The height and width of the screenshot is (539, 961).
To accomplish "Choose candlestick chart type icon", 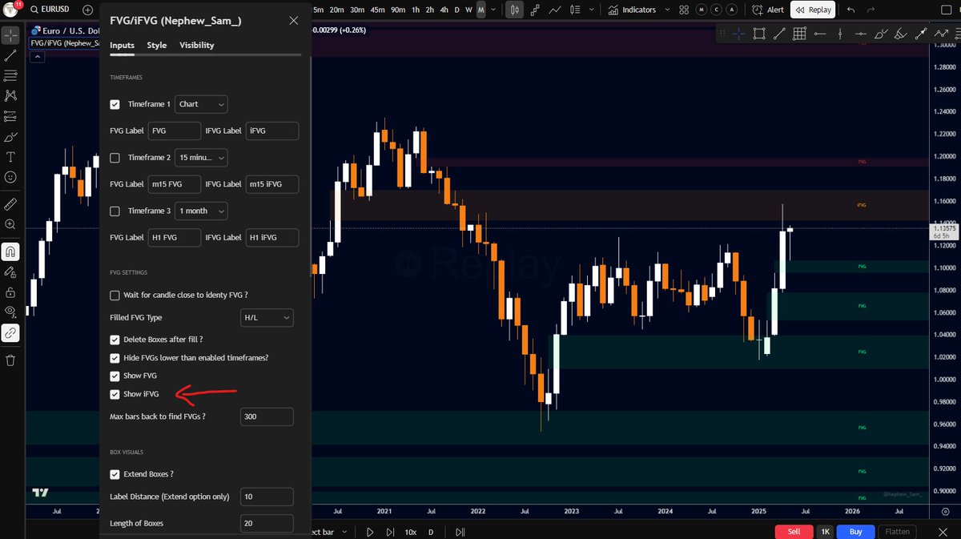I will (x=515, y=10).
